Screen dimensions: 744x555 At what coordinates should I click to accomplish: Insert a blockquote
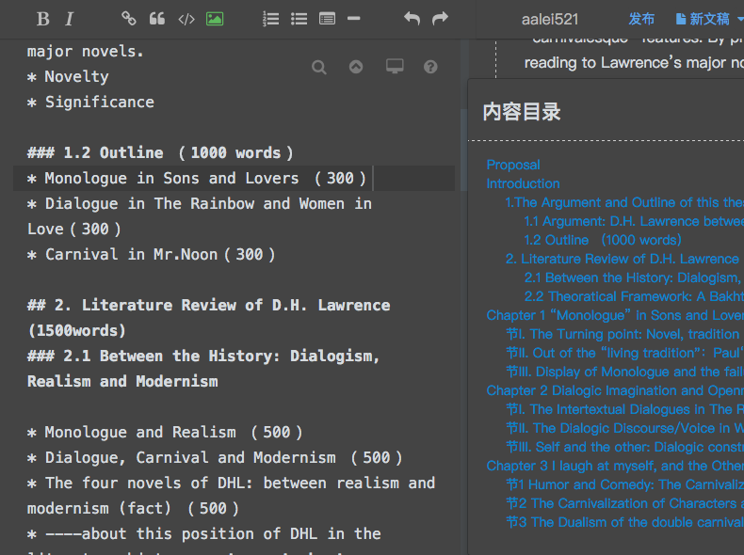click(x=157, y=19)
